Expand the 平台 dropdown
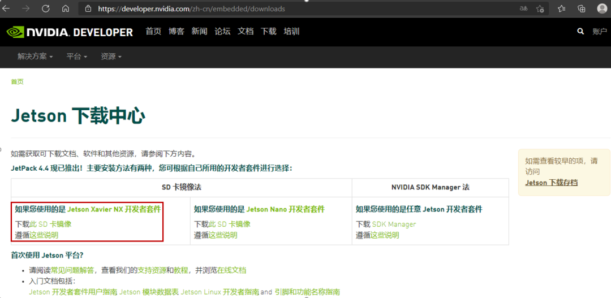The width and height of the screenshot is (611, 298). click(x=77, y=57)
